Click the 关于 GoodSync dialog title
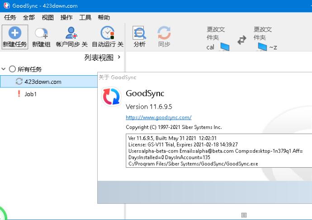 coord(118,77)
